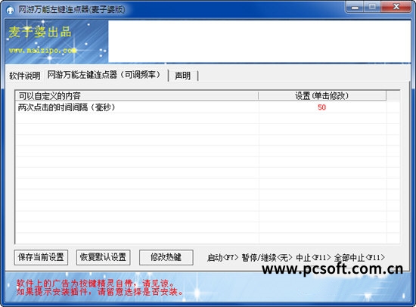Click 修改热键 button
Image resolution: width=416 pixels, height=307 pixels.
tap(166, 257)
